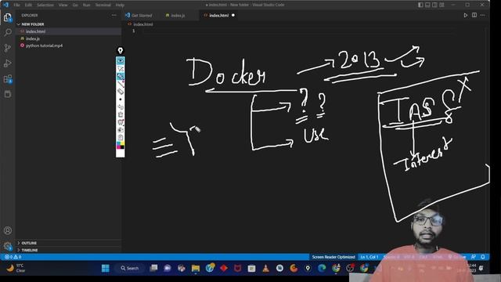Open the Terminal menu
501x282 pixels.
[103, 5]
